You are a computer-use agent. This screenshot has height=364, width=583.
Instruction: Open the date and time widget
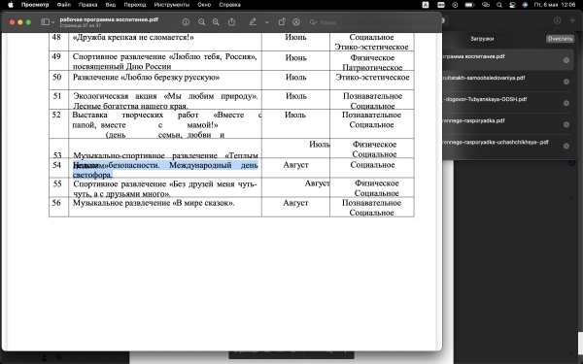(555, 5)
